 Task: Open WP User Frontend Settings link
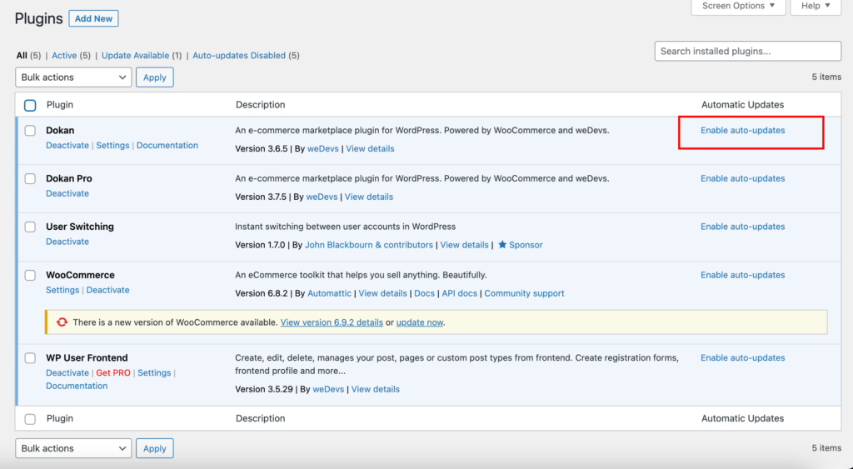pyautogui.click(x=154, y=372)
